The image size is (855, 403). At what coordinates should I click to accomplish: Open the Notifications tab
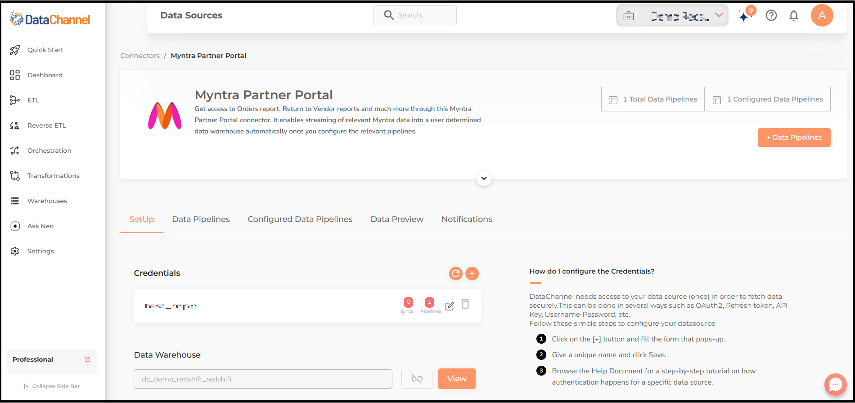point(467,219)
